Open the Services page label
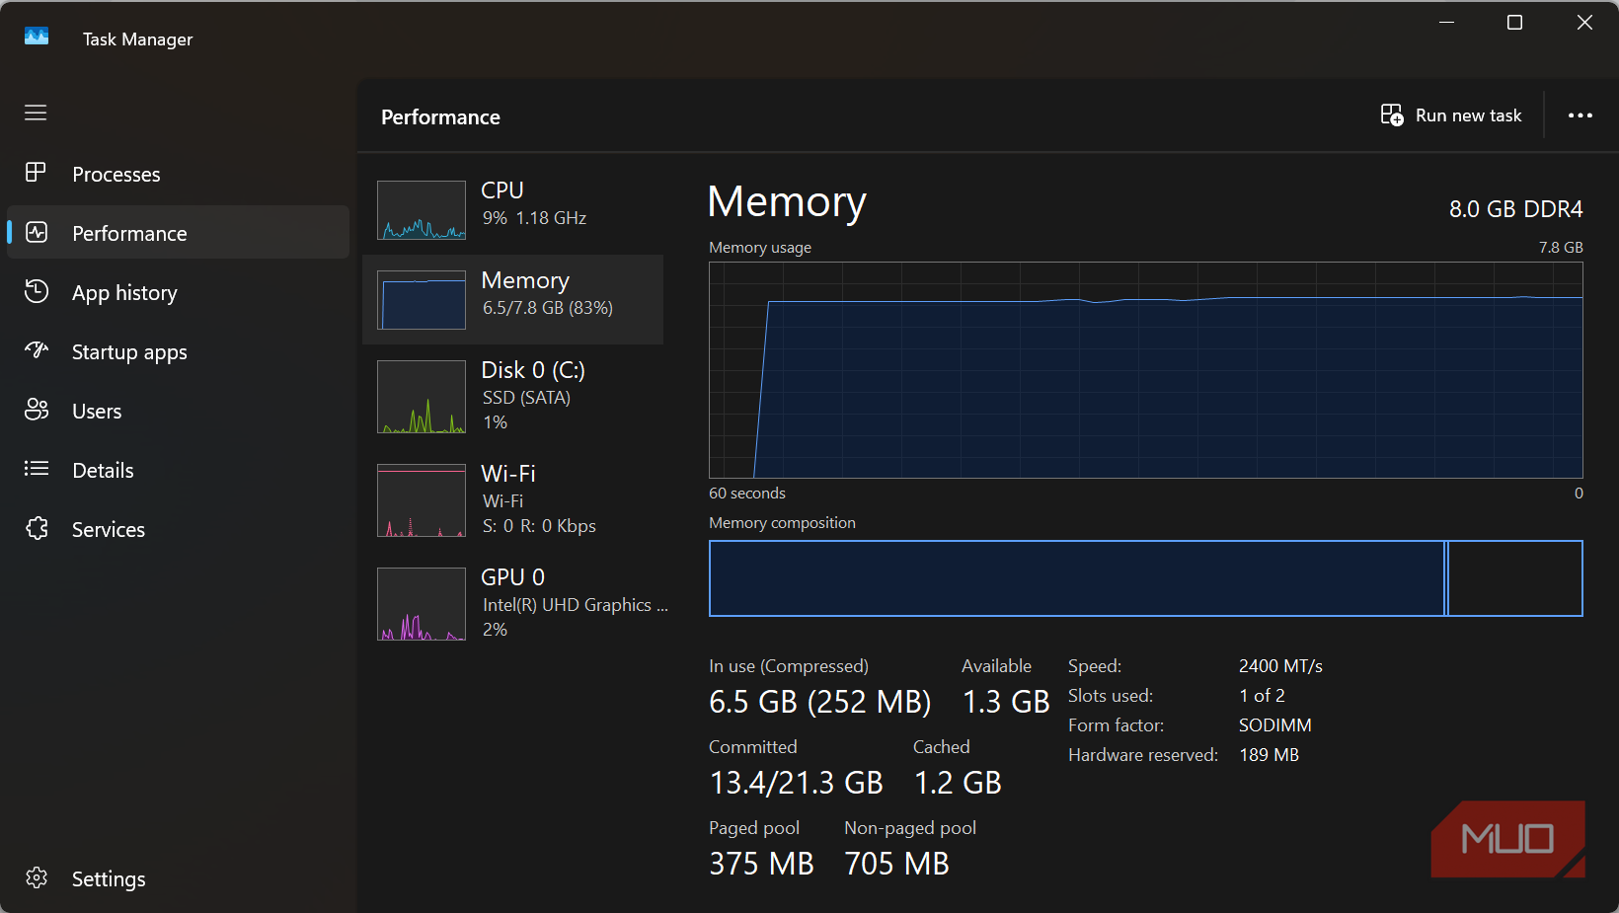Viewport: 1619px width, 913px height. (109, 530)
